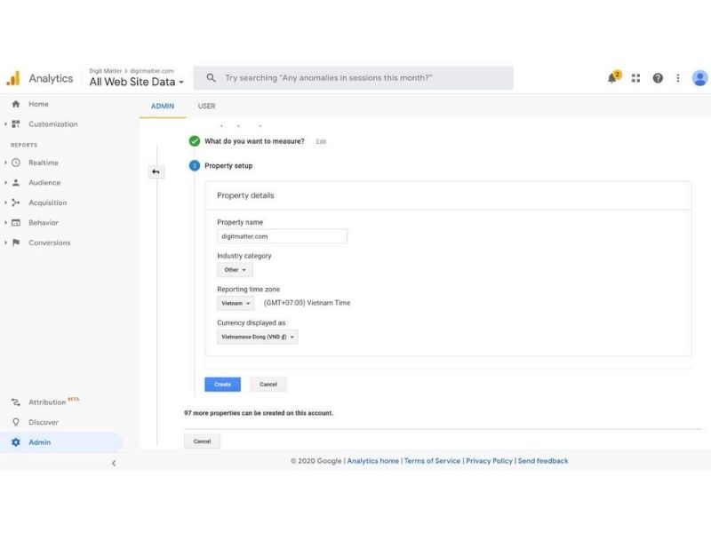The height and width of the screenshot is (533, 711).
Task: Click the Property name input field
Action: pos(282,236)
